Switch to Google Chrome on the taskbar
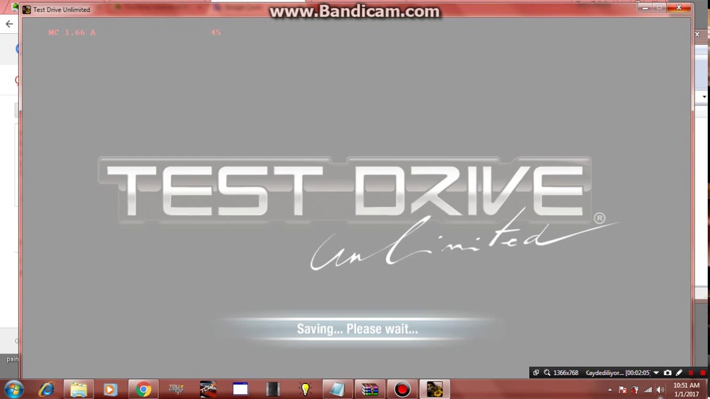Viewport: 710px width, 399px height. [x=144, y=390]
